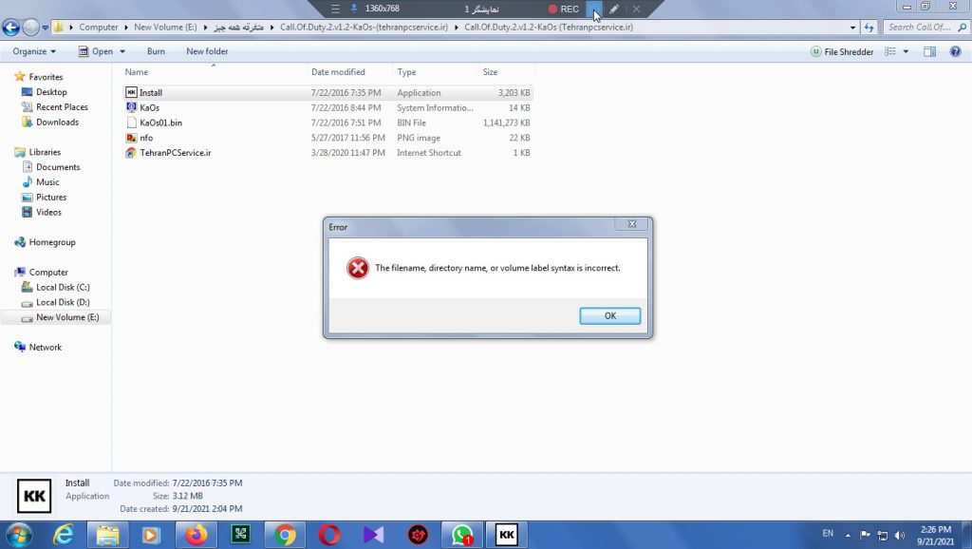Viewport: 972px width, 549px height.
Task: Click the refresh button beside address bar
Action: tap(869, 28)
